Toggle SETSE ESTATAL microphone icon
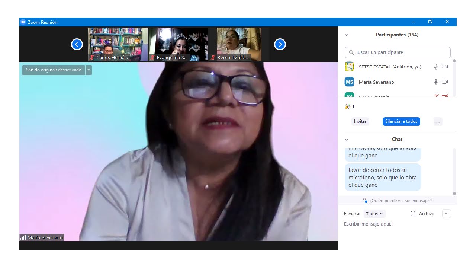Image resolution: width=476 pixels, height=268 pixels. pos(436,67)
